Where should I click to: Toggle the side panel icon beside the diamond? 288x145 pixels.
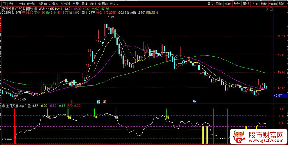tap(271, 9)
